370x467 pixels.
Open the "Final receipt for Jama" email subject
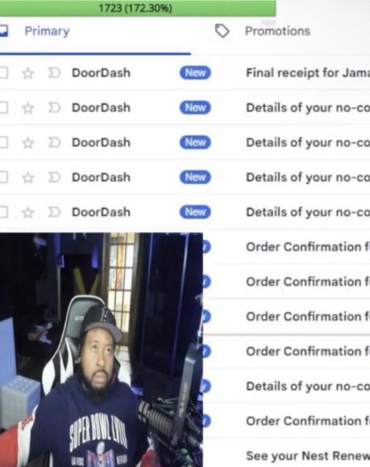coord(308,73)
